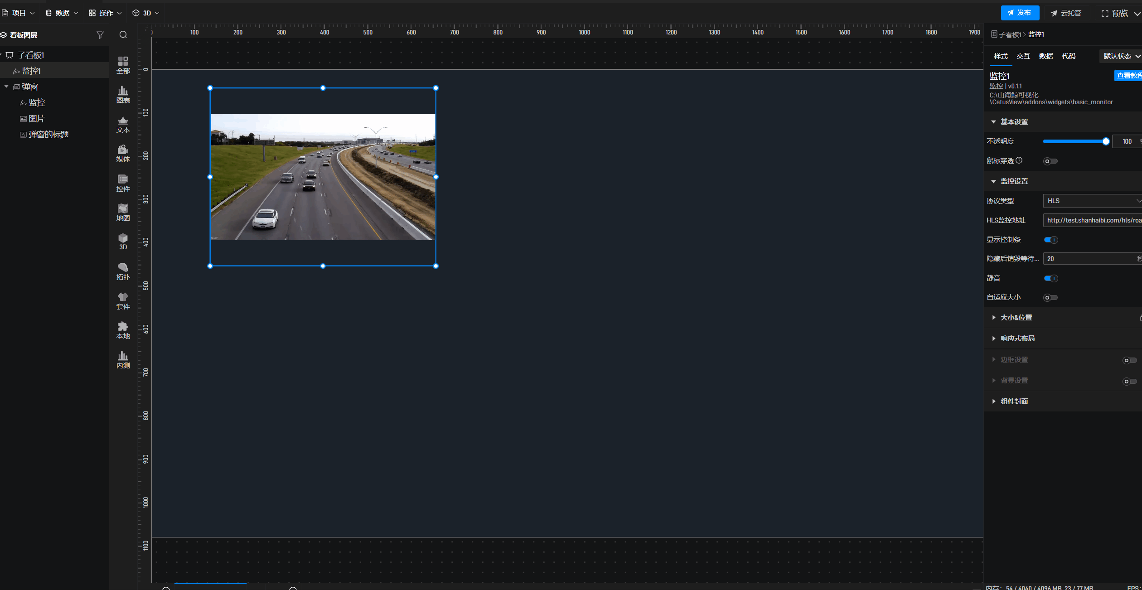Viewport: 1142px width, 590px height.
Task: Turn off the 静音 mute switch
Action: coord(1050,278)
